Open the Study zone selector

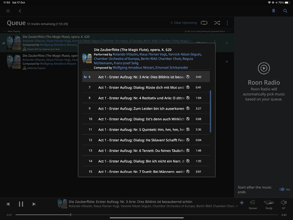coord(269,205)
